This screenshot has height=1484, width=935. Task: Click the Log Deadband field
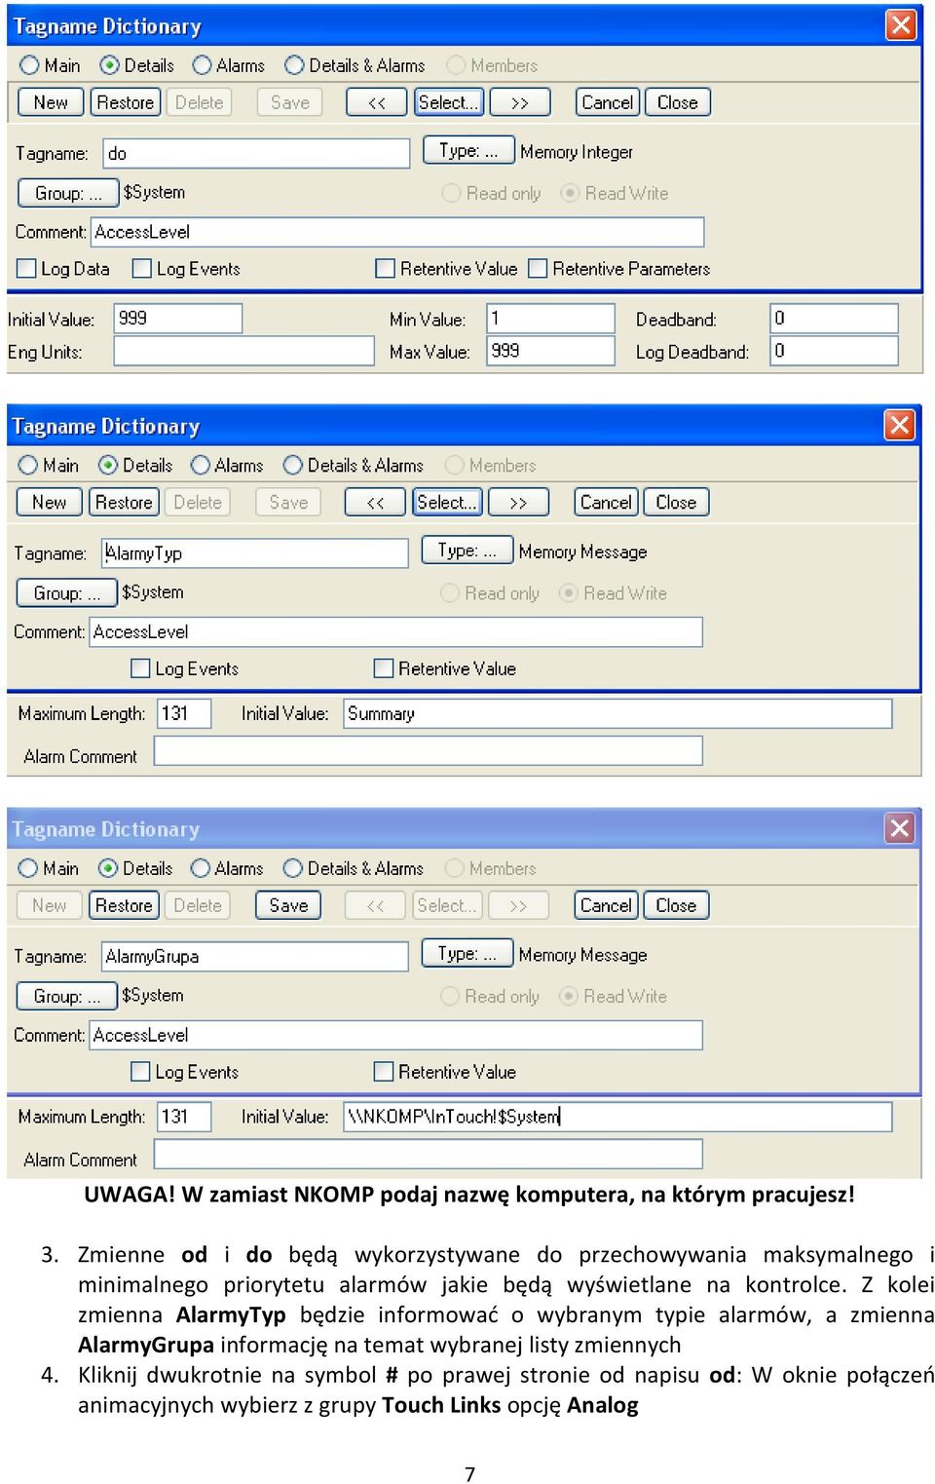(x=835, y=351)
